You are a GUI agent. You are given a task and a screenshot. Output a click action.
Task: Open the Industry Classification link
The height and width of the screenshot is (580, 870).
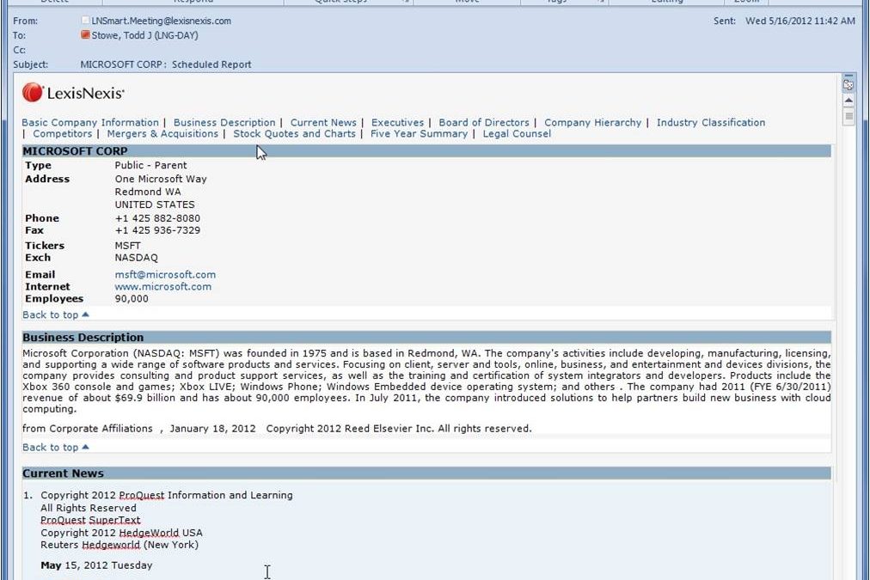click(x=711, y=123)
